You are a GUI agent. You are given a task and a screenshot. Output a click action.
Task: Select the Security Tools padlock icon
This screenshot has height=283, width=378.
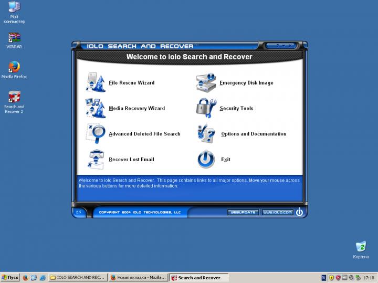point(206,108)
